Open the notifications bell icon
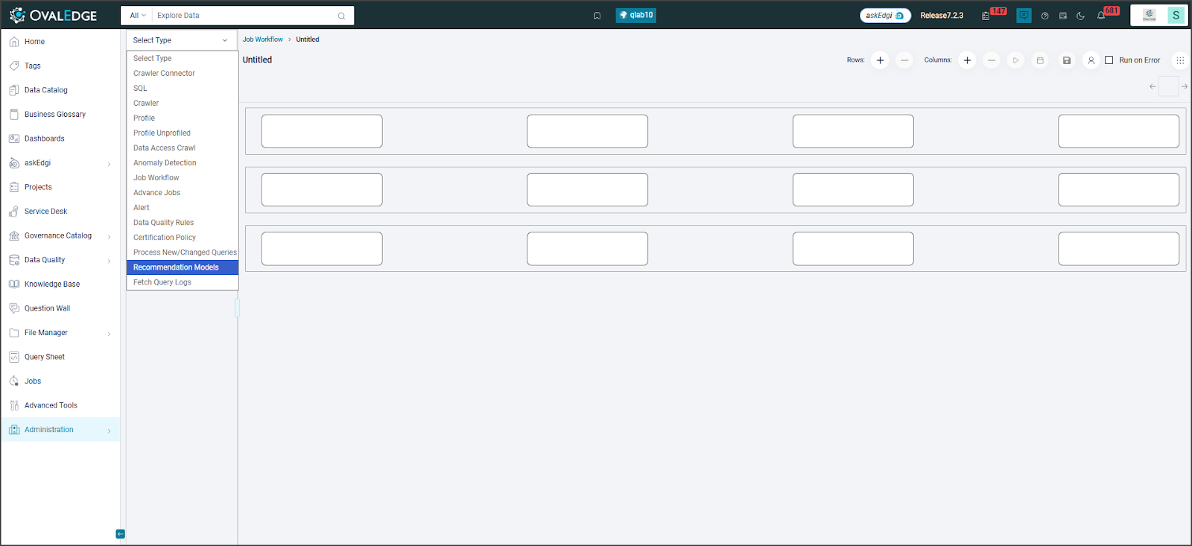Image resolution: width=1192 pixels, height=546 pixels. tap(1101, 16)
